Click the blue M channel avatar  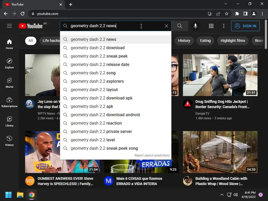(109, 181)
